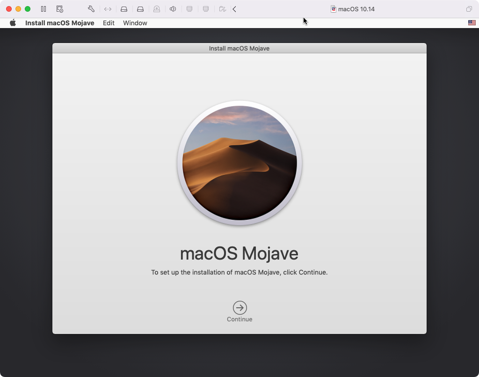Click the 'To set up the installation' text
The width and height of the screenshot is (479, 377).
pos(239,272)
